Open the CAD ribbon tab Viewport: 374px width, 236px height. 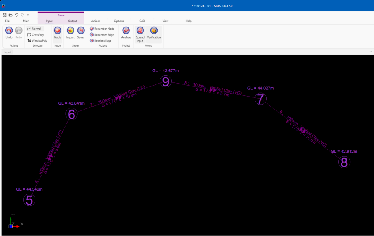pos(142,21)
